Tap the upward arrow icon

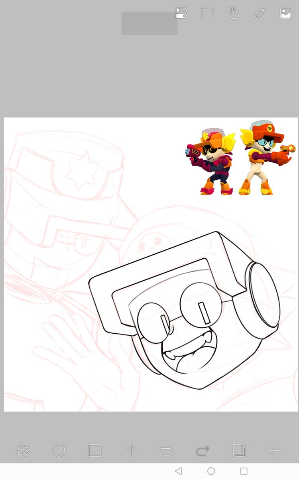click(131, 451)
